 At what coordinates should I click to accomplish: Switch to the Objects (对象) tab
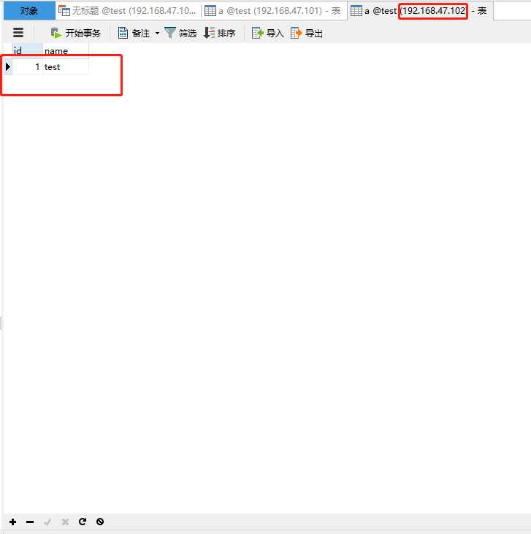(x=29, y=11)
